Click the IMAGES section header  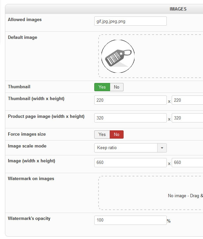coord(178,9)
